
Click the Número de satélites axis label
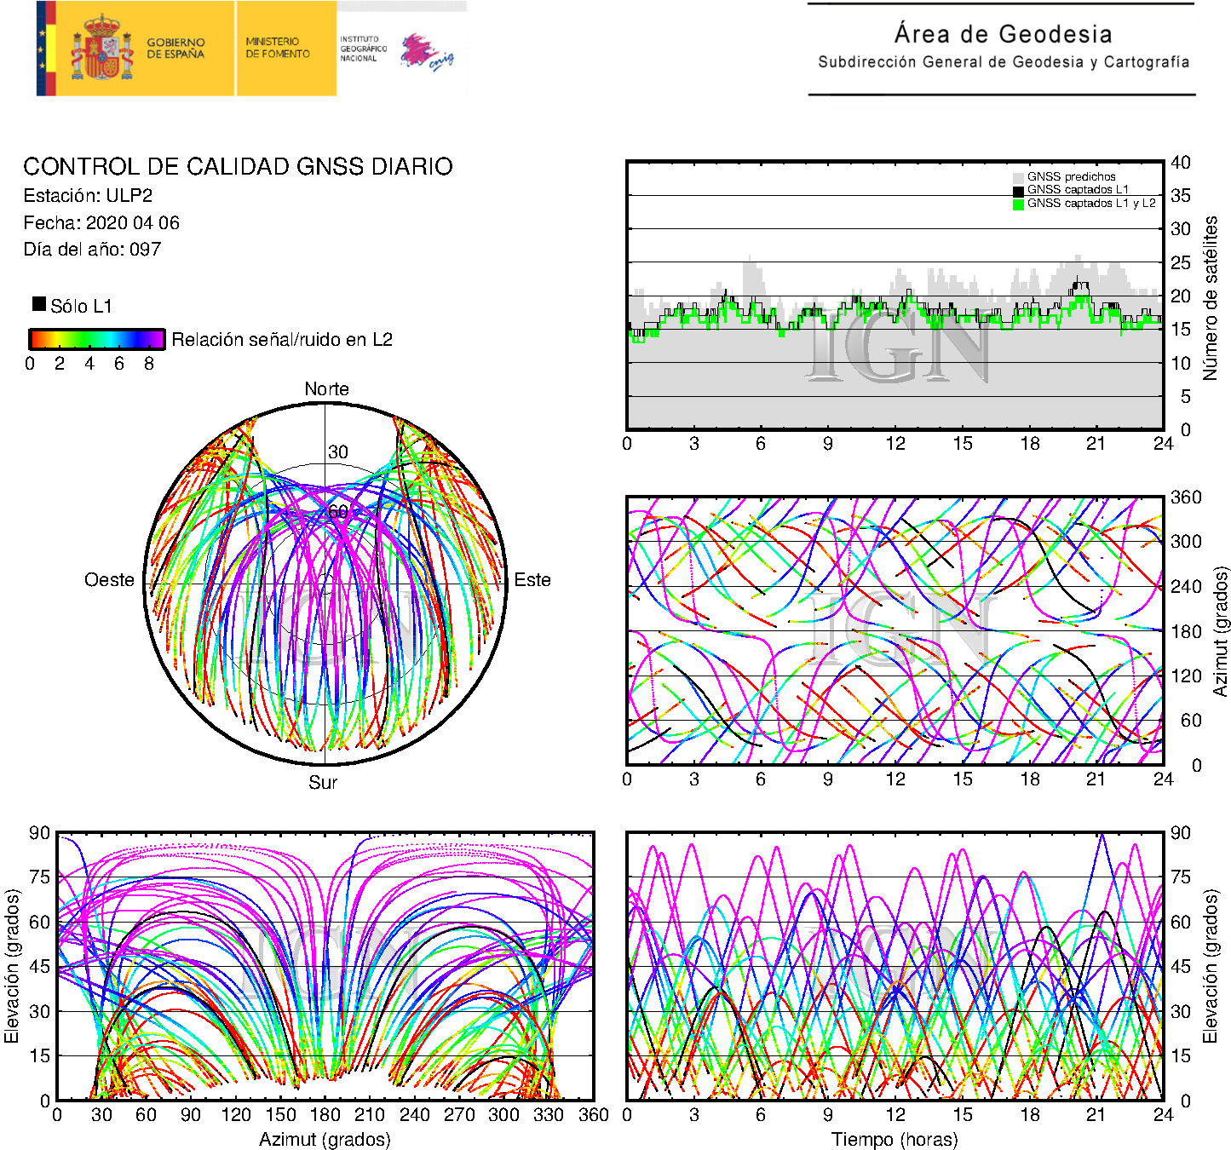(x=1210, y=297)
